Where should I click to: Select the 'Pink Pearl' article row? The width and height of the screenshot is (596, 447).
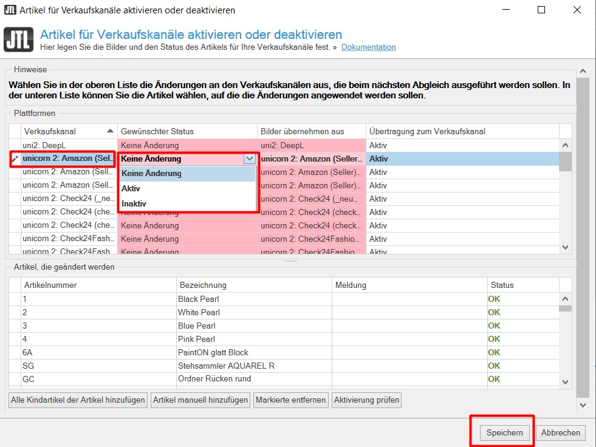pyautogui.click(x=284, y=339)
